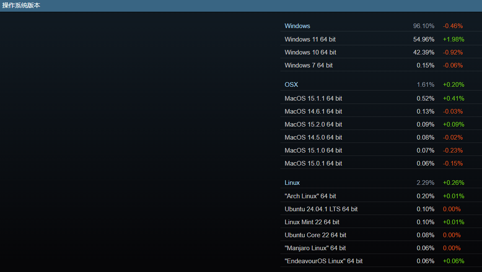Viewport: 482px width, 272px height.
Task: Select the Windows 11 64 bit row
Action: [x=381, y=39]
